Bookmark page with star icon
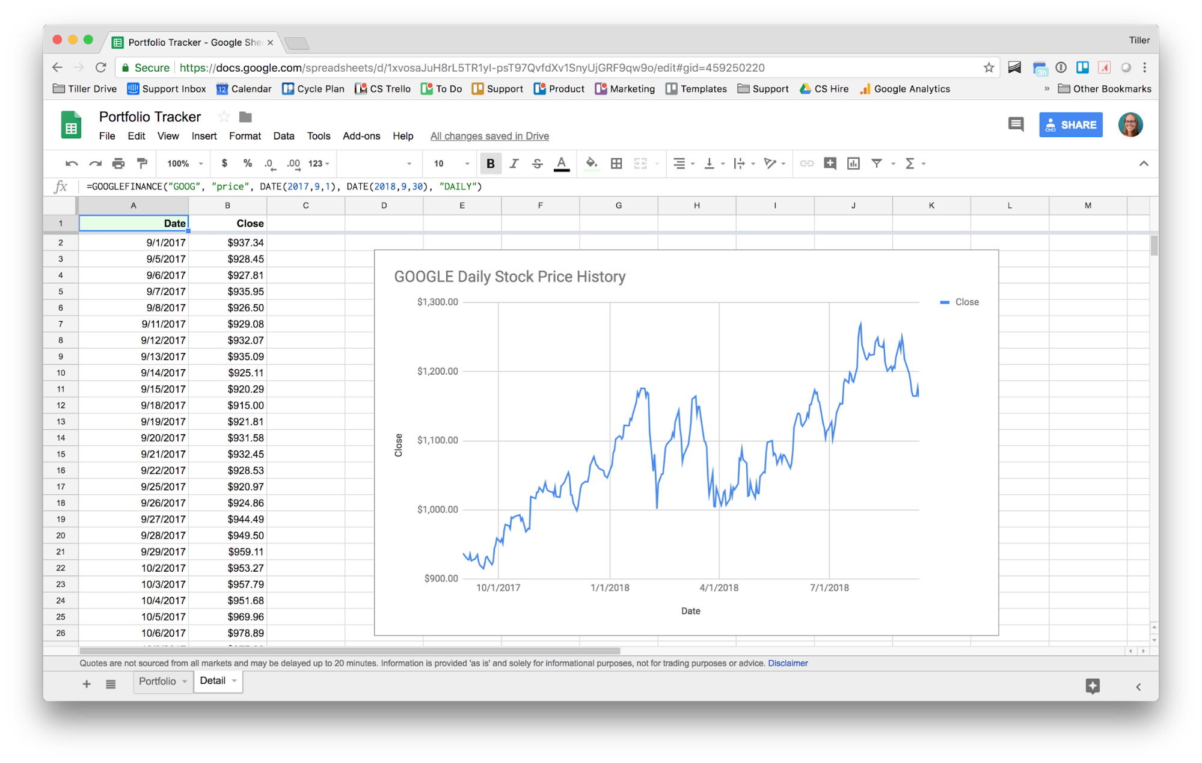The height and width of the screenshot is (763, 1202). click(989, 67)
